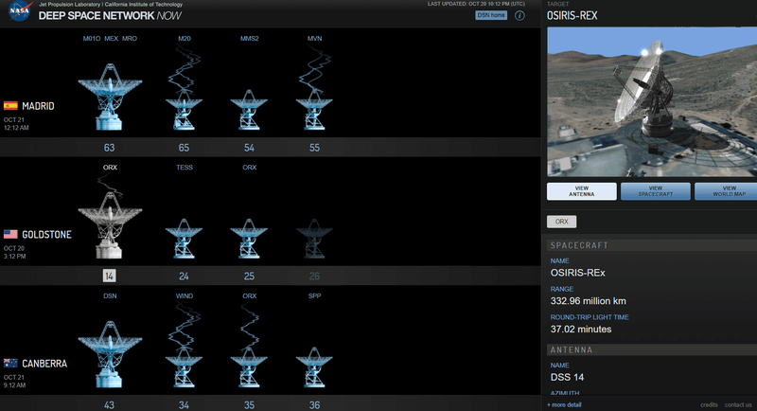
Task: Select Goldstone dish antenna 25
Action: point(249,239)
